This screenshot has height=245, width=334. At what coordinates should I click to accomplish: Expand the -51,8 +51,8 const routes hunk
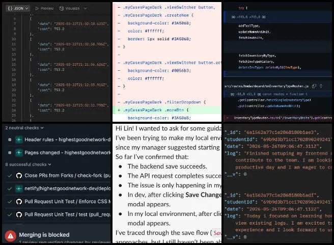(277, 94)
